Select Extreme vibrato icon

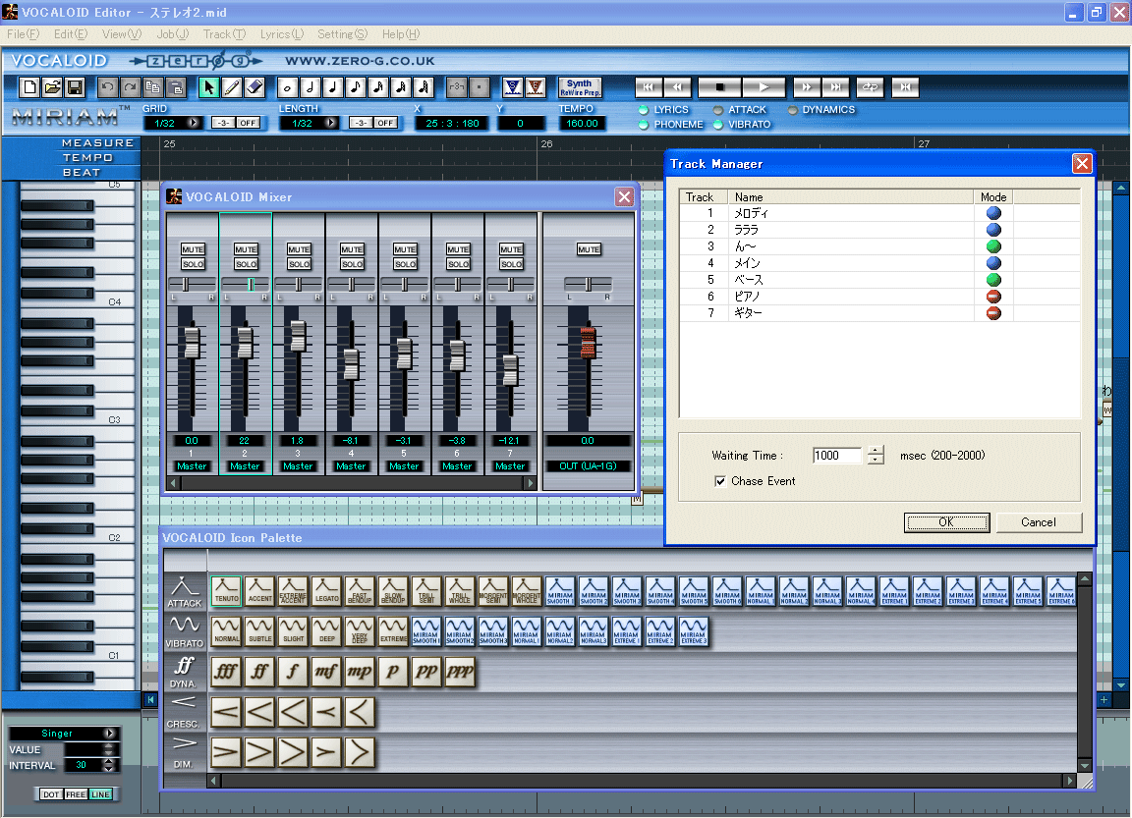393,630
